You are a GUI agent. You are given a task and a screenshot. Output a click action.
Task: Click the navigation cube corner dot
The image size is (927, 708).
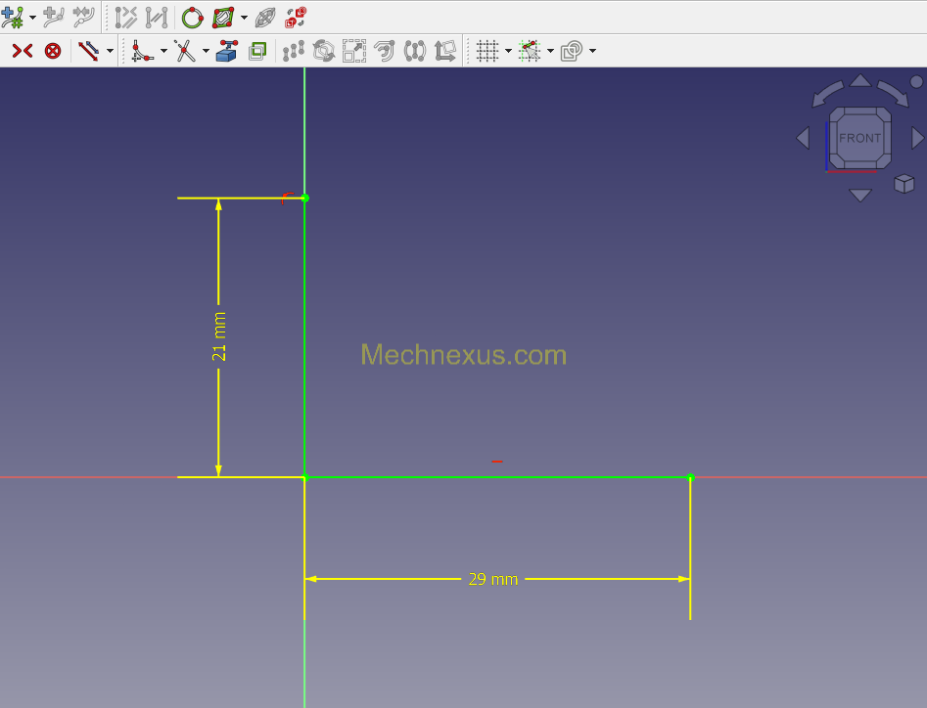916,81
